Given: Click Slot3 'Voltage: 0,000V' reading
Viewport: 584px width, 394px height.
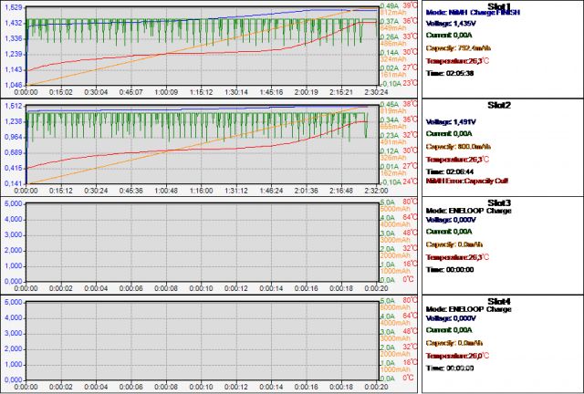Looking at the screenshot, I should 451,220.
